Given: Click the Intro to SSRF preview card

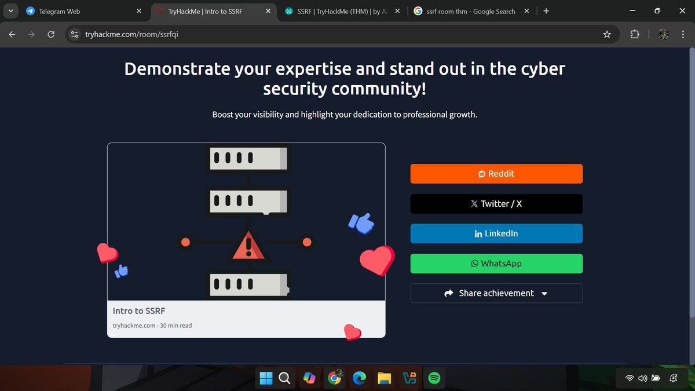Looking at the screenshot, I should pos(246,240).
